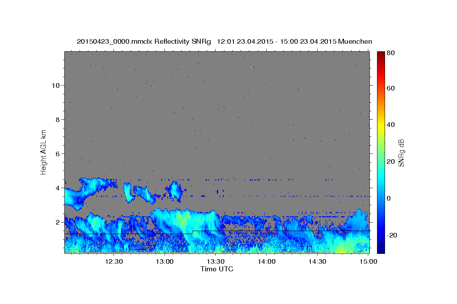Click the 15:00 time tick label

(369, 261)
